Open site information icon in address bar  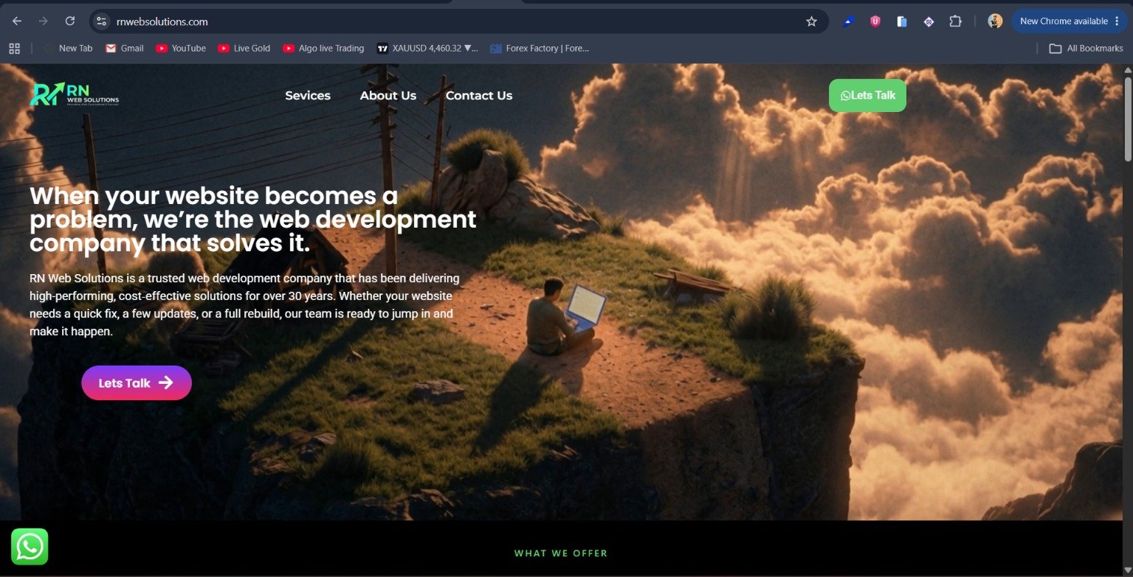click(102, 21)
